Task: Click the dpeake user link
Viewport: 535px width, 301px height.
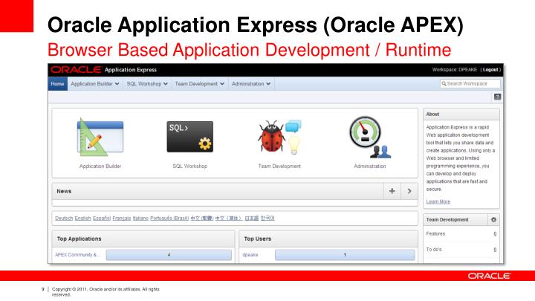Action: [x=250, y=255]
